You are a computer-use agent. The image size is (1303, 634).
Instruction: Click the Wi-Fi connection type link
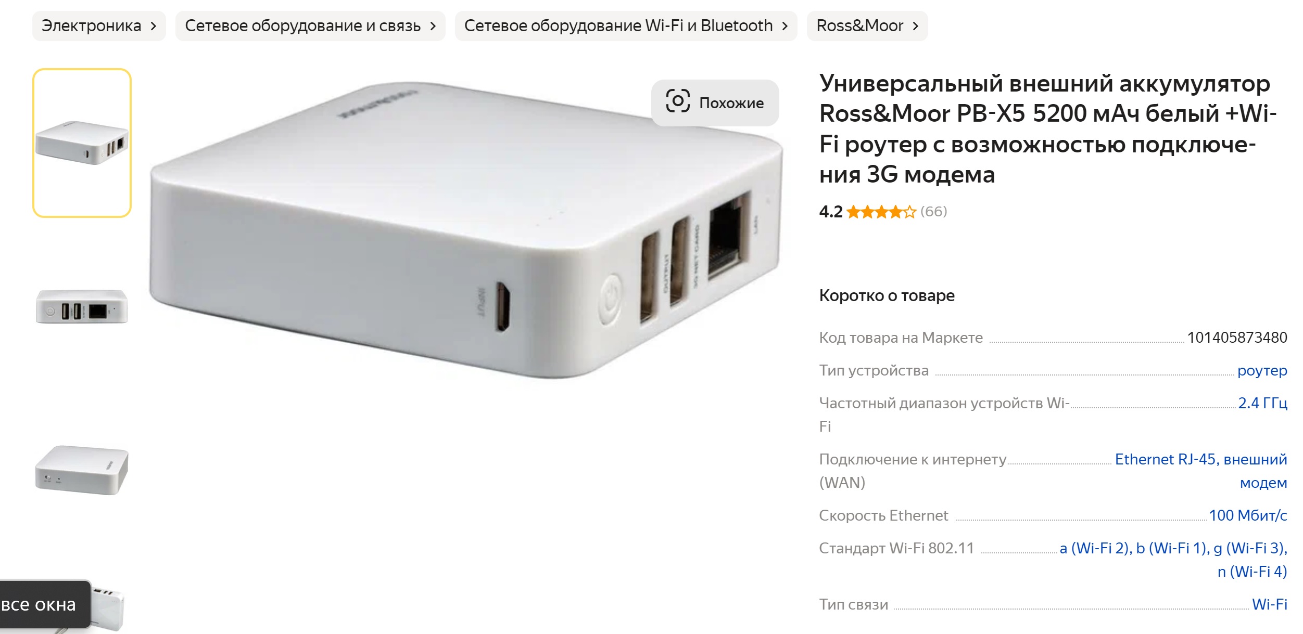(x=1270, y=604)
